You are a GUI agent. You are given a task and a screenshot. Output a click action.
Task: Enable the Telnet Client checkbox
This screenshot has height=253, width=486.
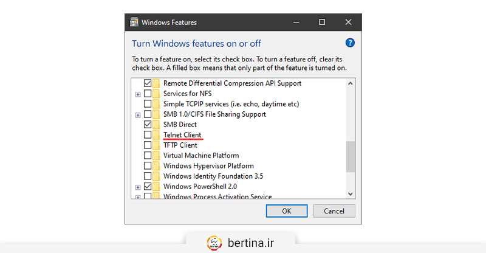pos(148,135)
